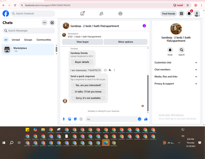Focus the Search Messenger field

pyautogui.click(x=29, y=31)
